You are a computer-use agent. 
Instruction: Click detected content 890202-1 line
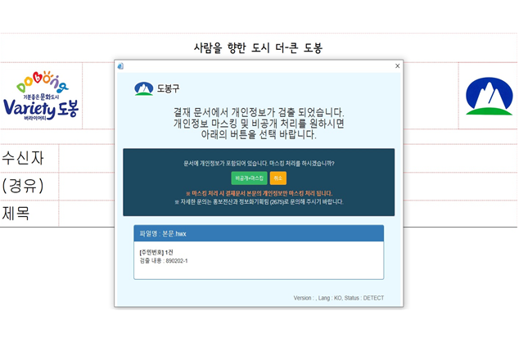pyautogui.click(x=164, y=261)
